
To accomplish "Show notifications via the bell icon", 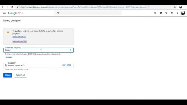I will coord(172,13).
